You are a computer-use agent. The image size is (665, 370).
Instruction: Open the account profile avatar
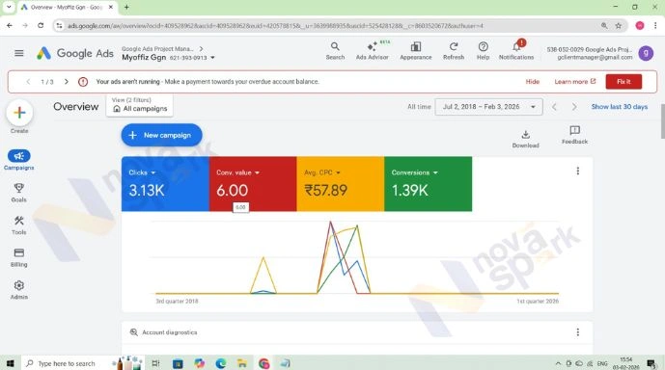point(646,53)
